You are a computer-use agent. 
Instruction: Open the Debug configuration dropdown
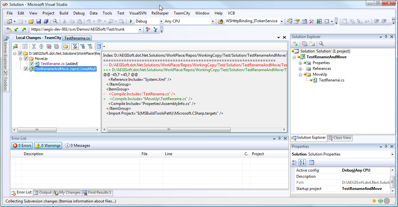pyautogui.click(x=161, y=21)
